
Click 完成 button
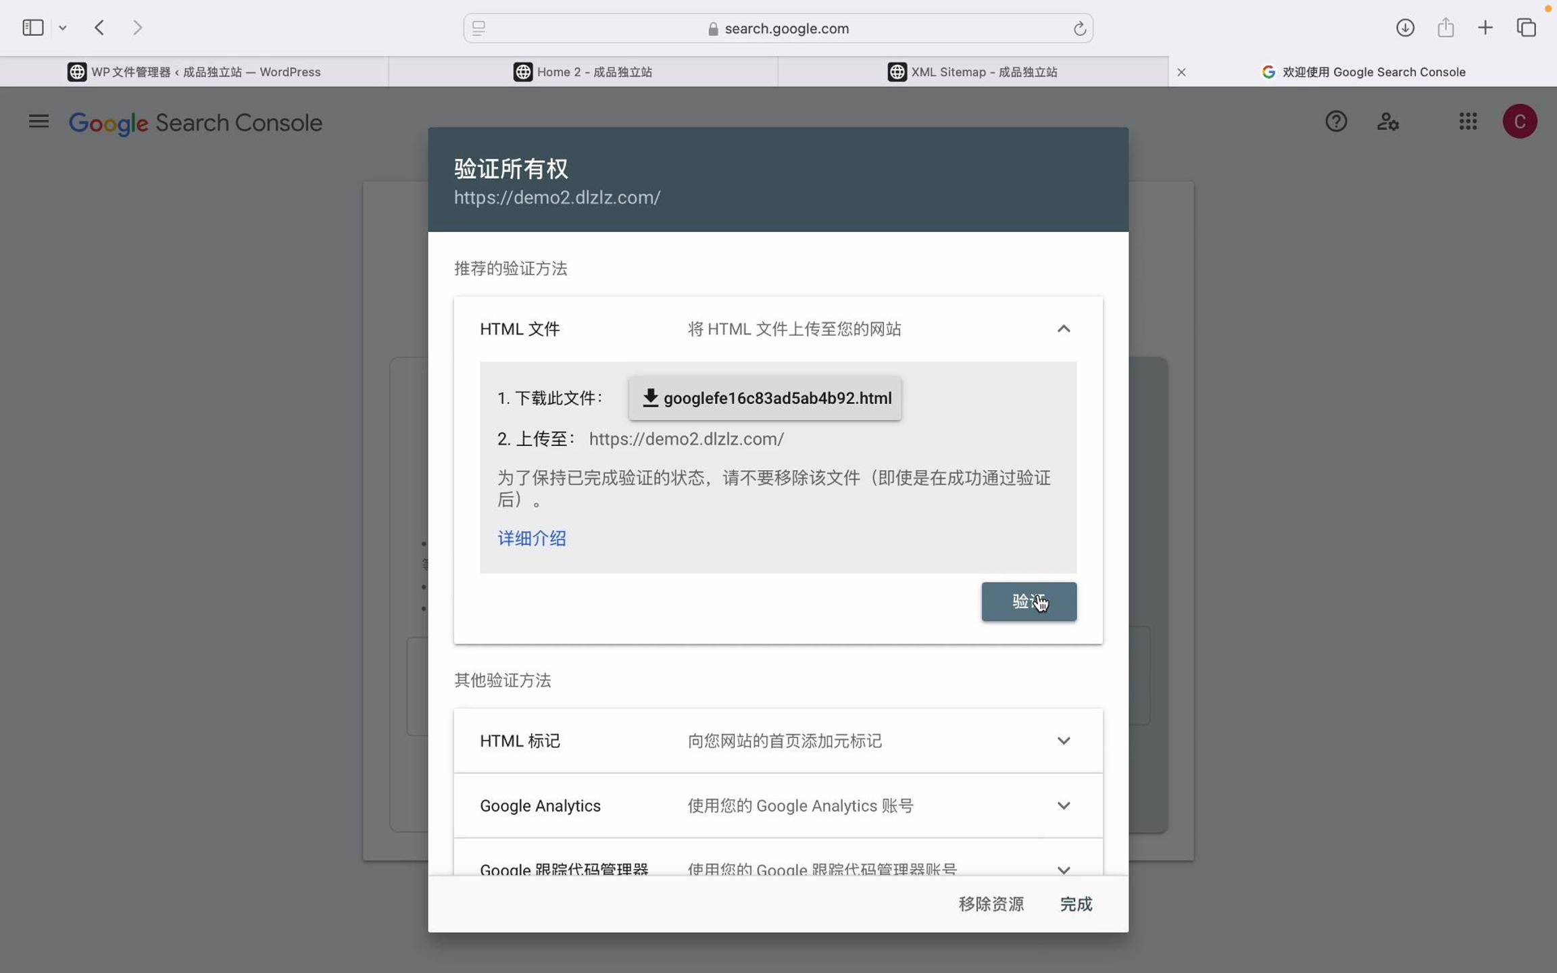1076,904
